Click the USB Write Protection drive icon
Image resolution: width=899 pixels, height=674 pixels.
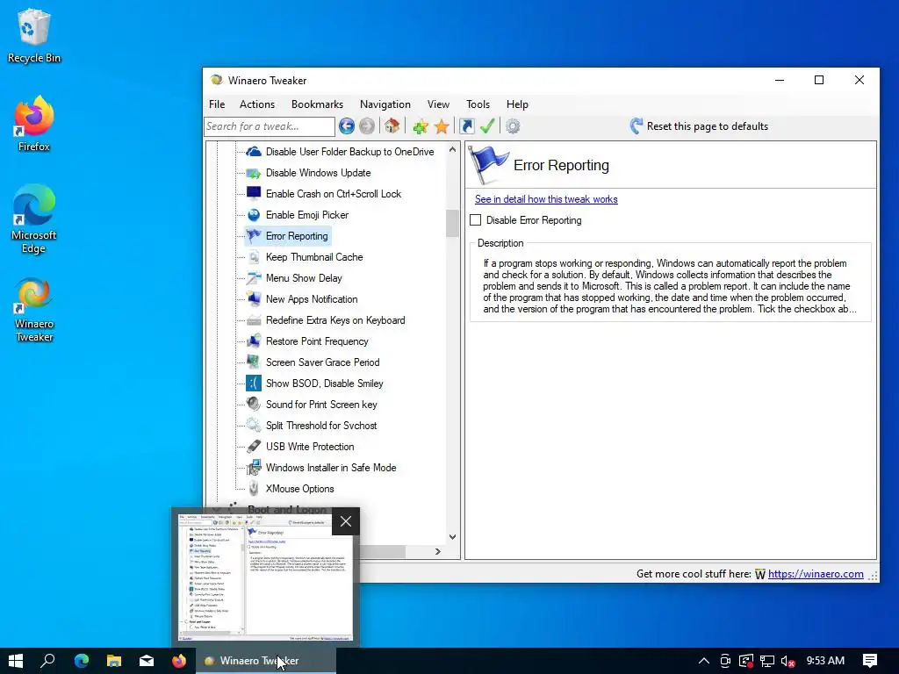pos(254,447)
